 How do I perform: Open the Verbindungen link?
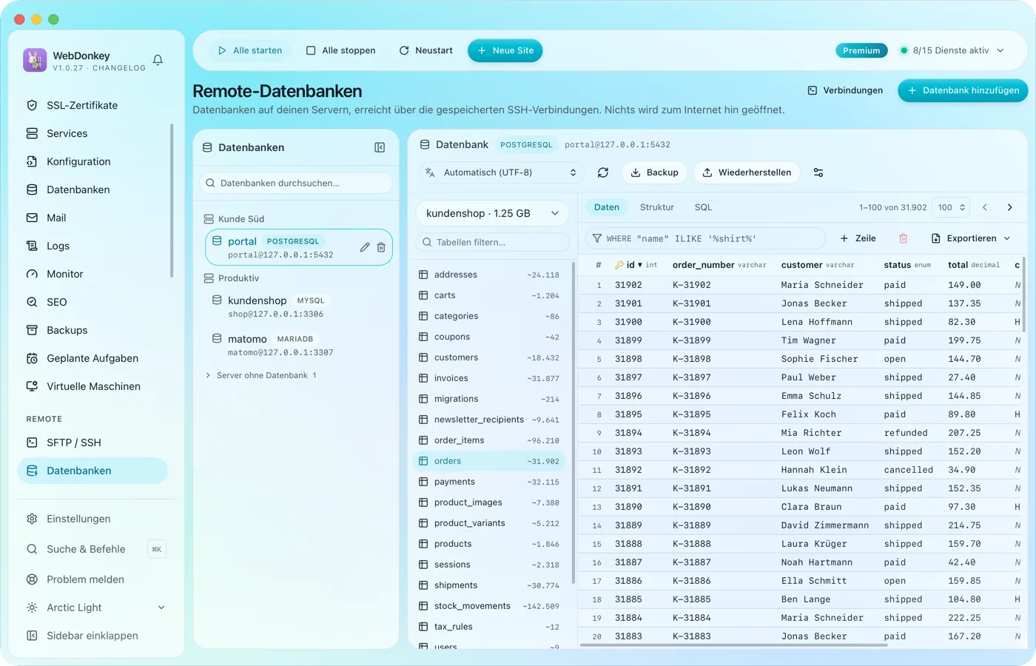click(845, 90)
